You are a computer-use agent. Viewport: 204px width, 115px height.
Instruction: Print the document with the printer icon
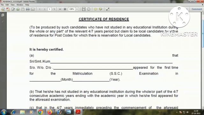[x=28, y=9]
